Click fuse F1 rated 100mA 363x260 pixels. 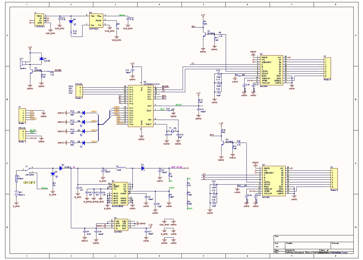(16, 179)
